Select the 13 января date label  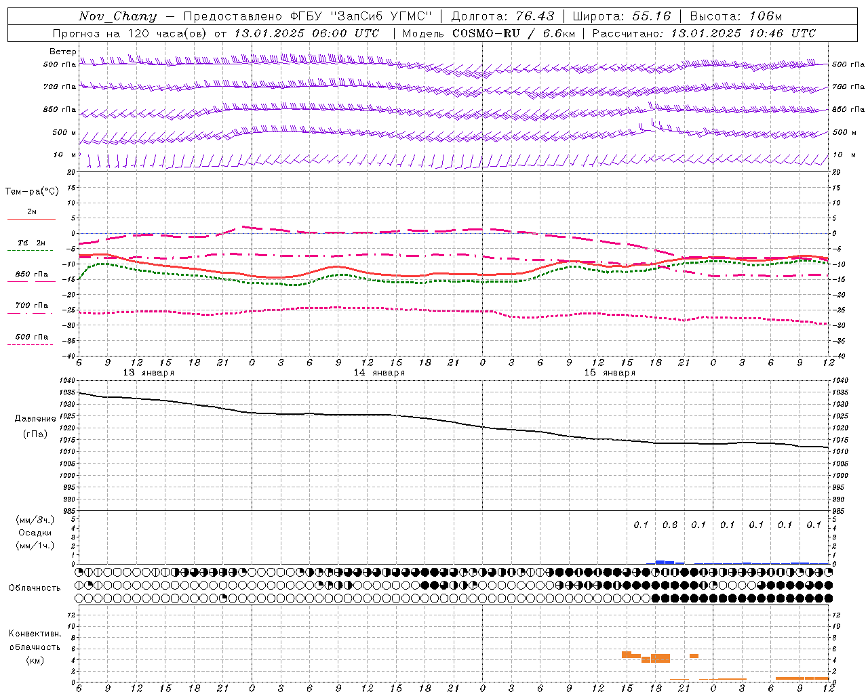[149, 373]
